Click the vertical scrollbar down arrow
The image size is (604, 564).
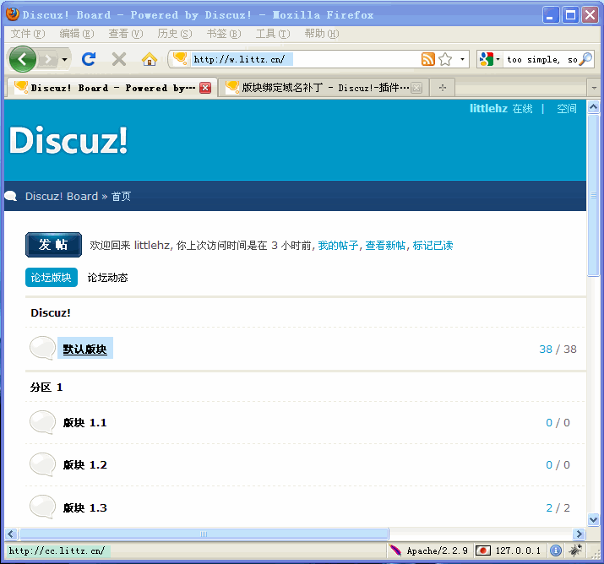point(593,519)
